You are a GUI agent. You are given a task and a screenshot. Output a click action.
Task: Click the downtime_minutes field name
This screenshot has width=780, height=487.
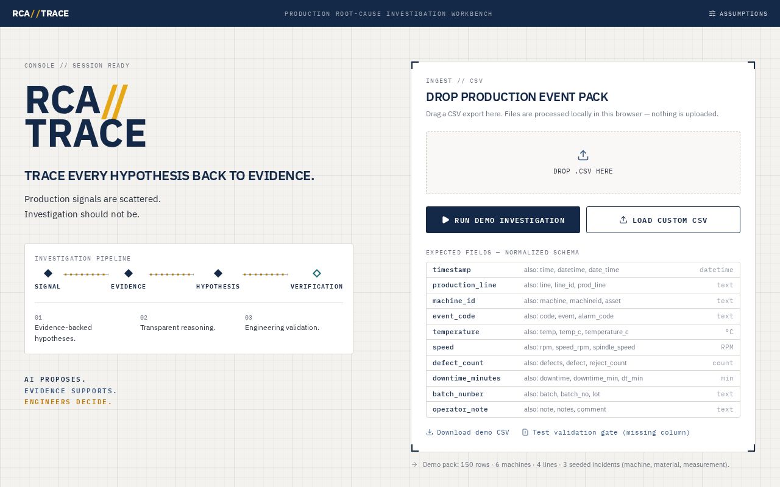point(467,378)
